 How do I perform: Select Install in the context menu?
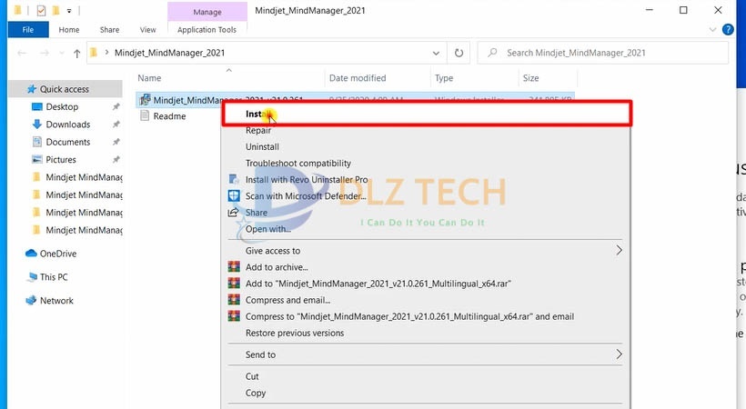coord(427,114)
